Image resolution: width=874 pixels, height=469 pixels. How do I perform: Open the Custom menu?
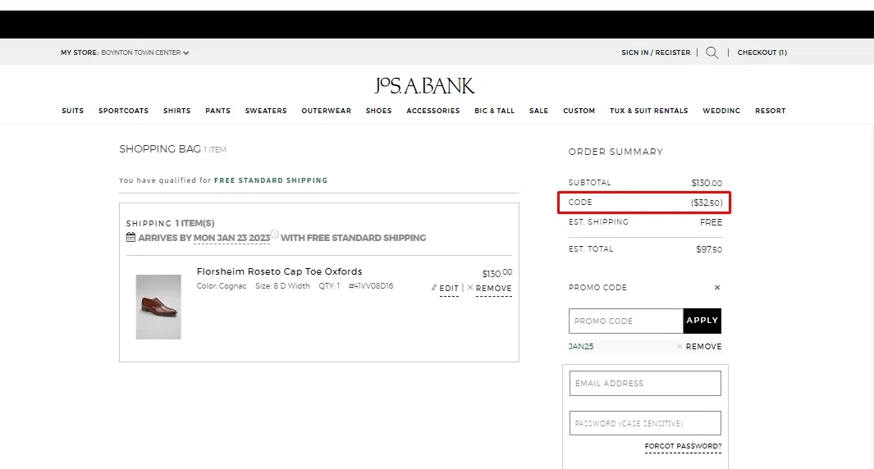tap(579, 111)
